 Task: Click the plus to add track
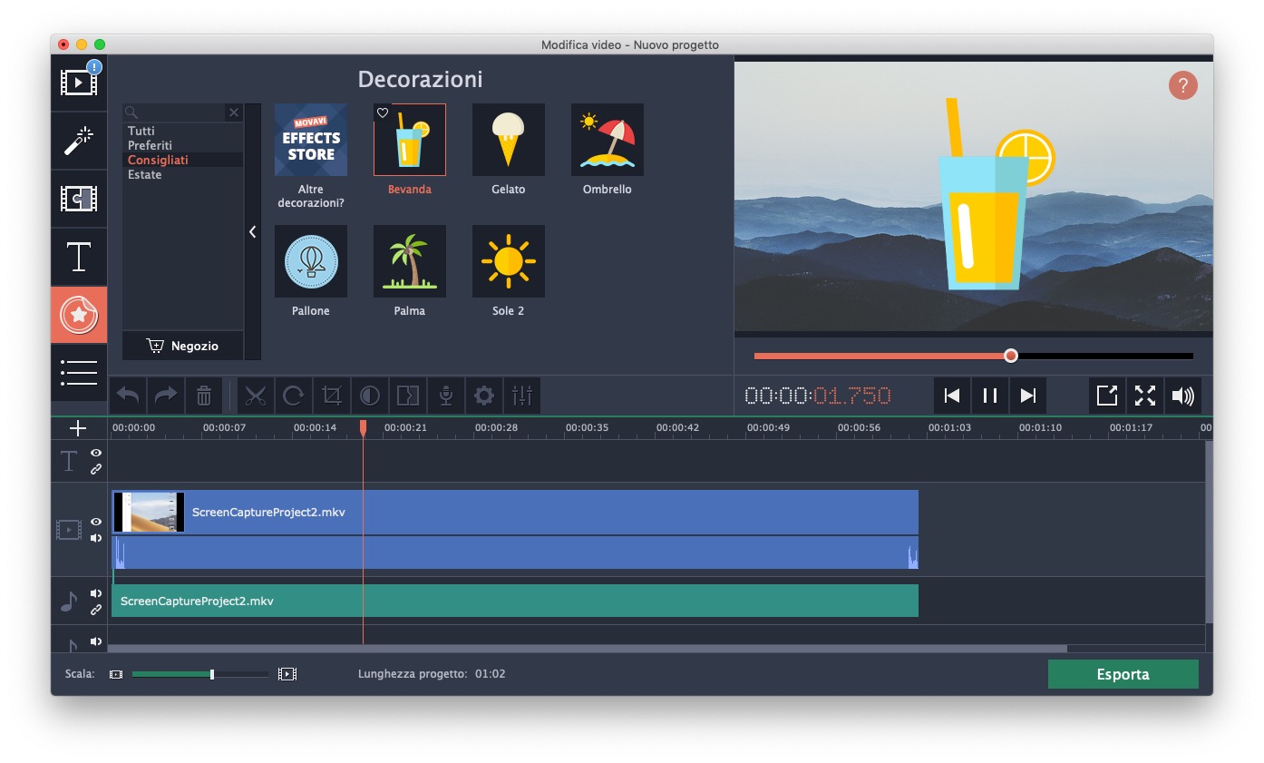78,428
